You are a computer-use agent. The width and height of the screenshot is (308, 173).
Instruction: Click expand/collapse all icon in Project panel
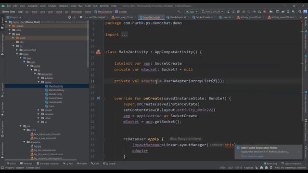click(75, 17)
